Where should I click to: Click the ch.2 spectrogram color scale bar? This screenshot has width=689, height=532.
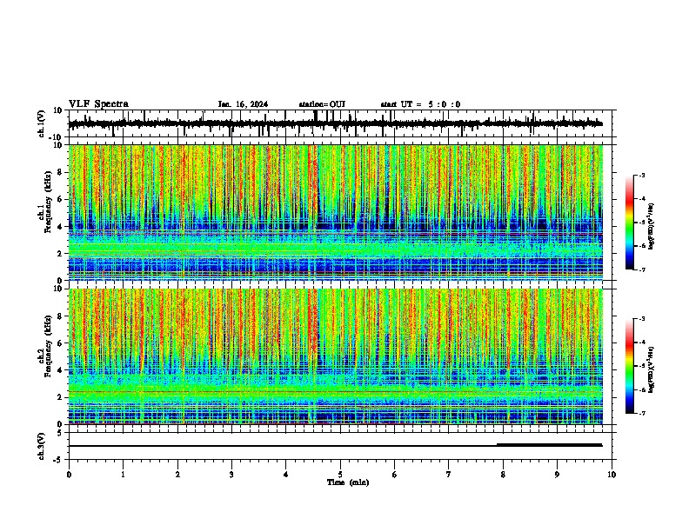click(x=630, y=366)
